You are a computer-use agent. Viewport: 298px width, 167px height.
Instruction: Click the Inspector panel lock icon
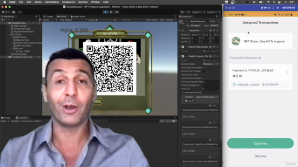click(217, 17)
